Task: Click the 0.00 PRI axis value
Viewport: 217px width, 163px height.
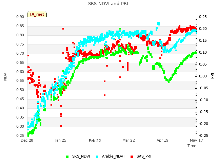Action: pos(203,76)
